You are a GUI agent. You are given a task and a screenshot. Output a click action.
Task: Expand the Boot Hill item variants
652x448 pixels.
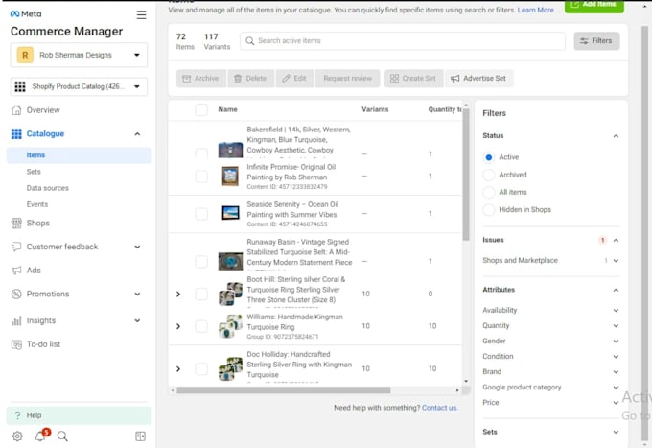coord(178,295)
